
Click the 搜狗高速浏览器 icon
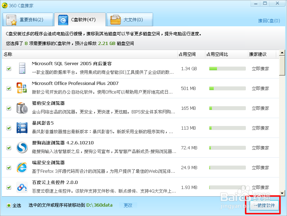[22, 148]
